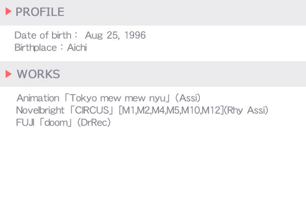Open the 'Novelbright' artist name
The image size is (306, 204).
[40, 110]
